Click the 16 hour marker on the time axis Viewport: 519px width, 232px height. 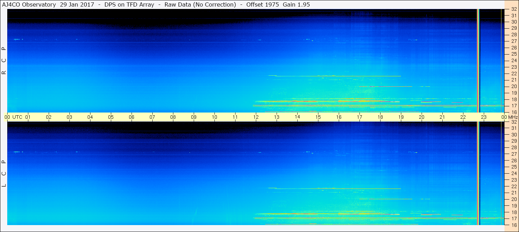pyautogui.click(x=339, y=117)
